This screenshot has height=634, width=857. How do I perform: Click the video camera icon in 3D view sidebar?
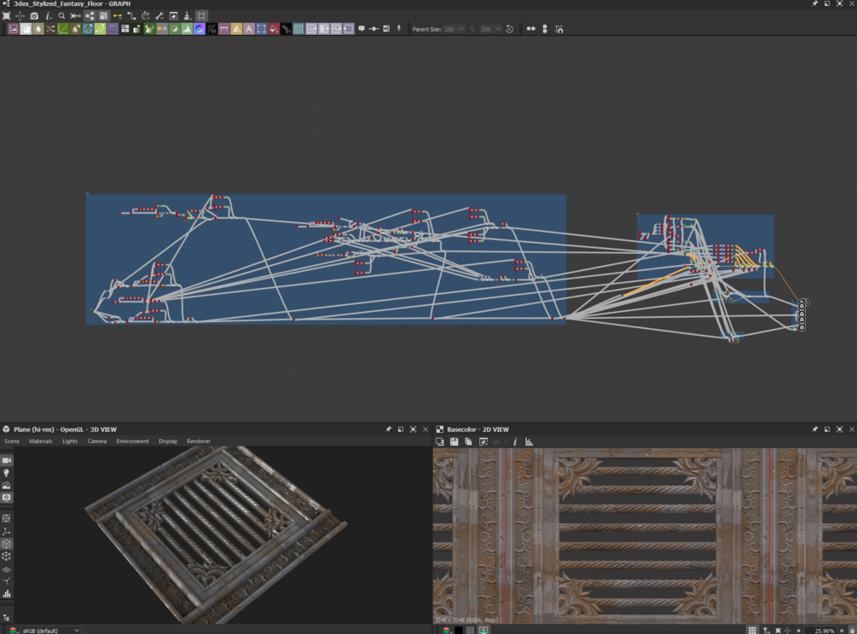(7, 460)
